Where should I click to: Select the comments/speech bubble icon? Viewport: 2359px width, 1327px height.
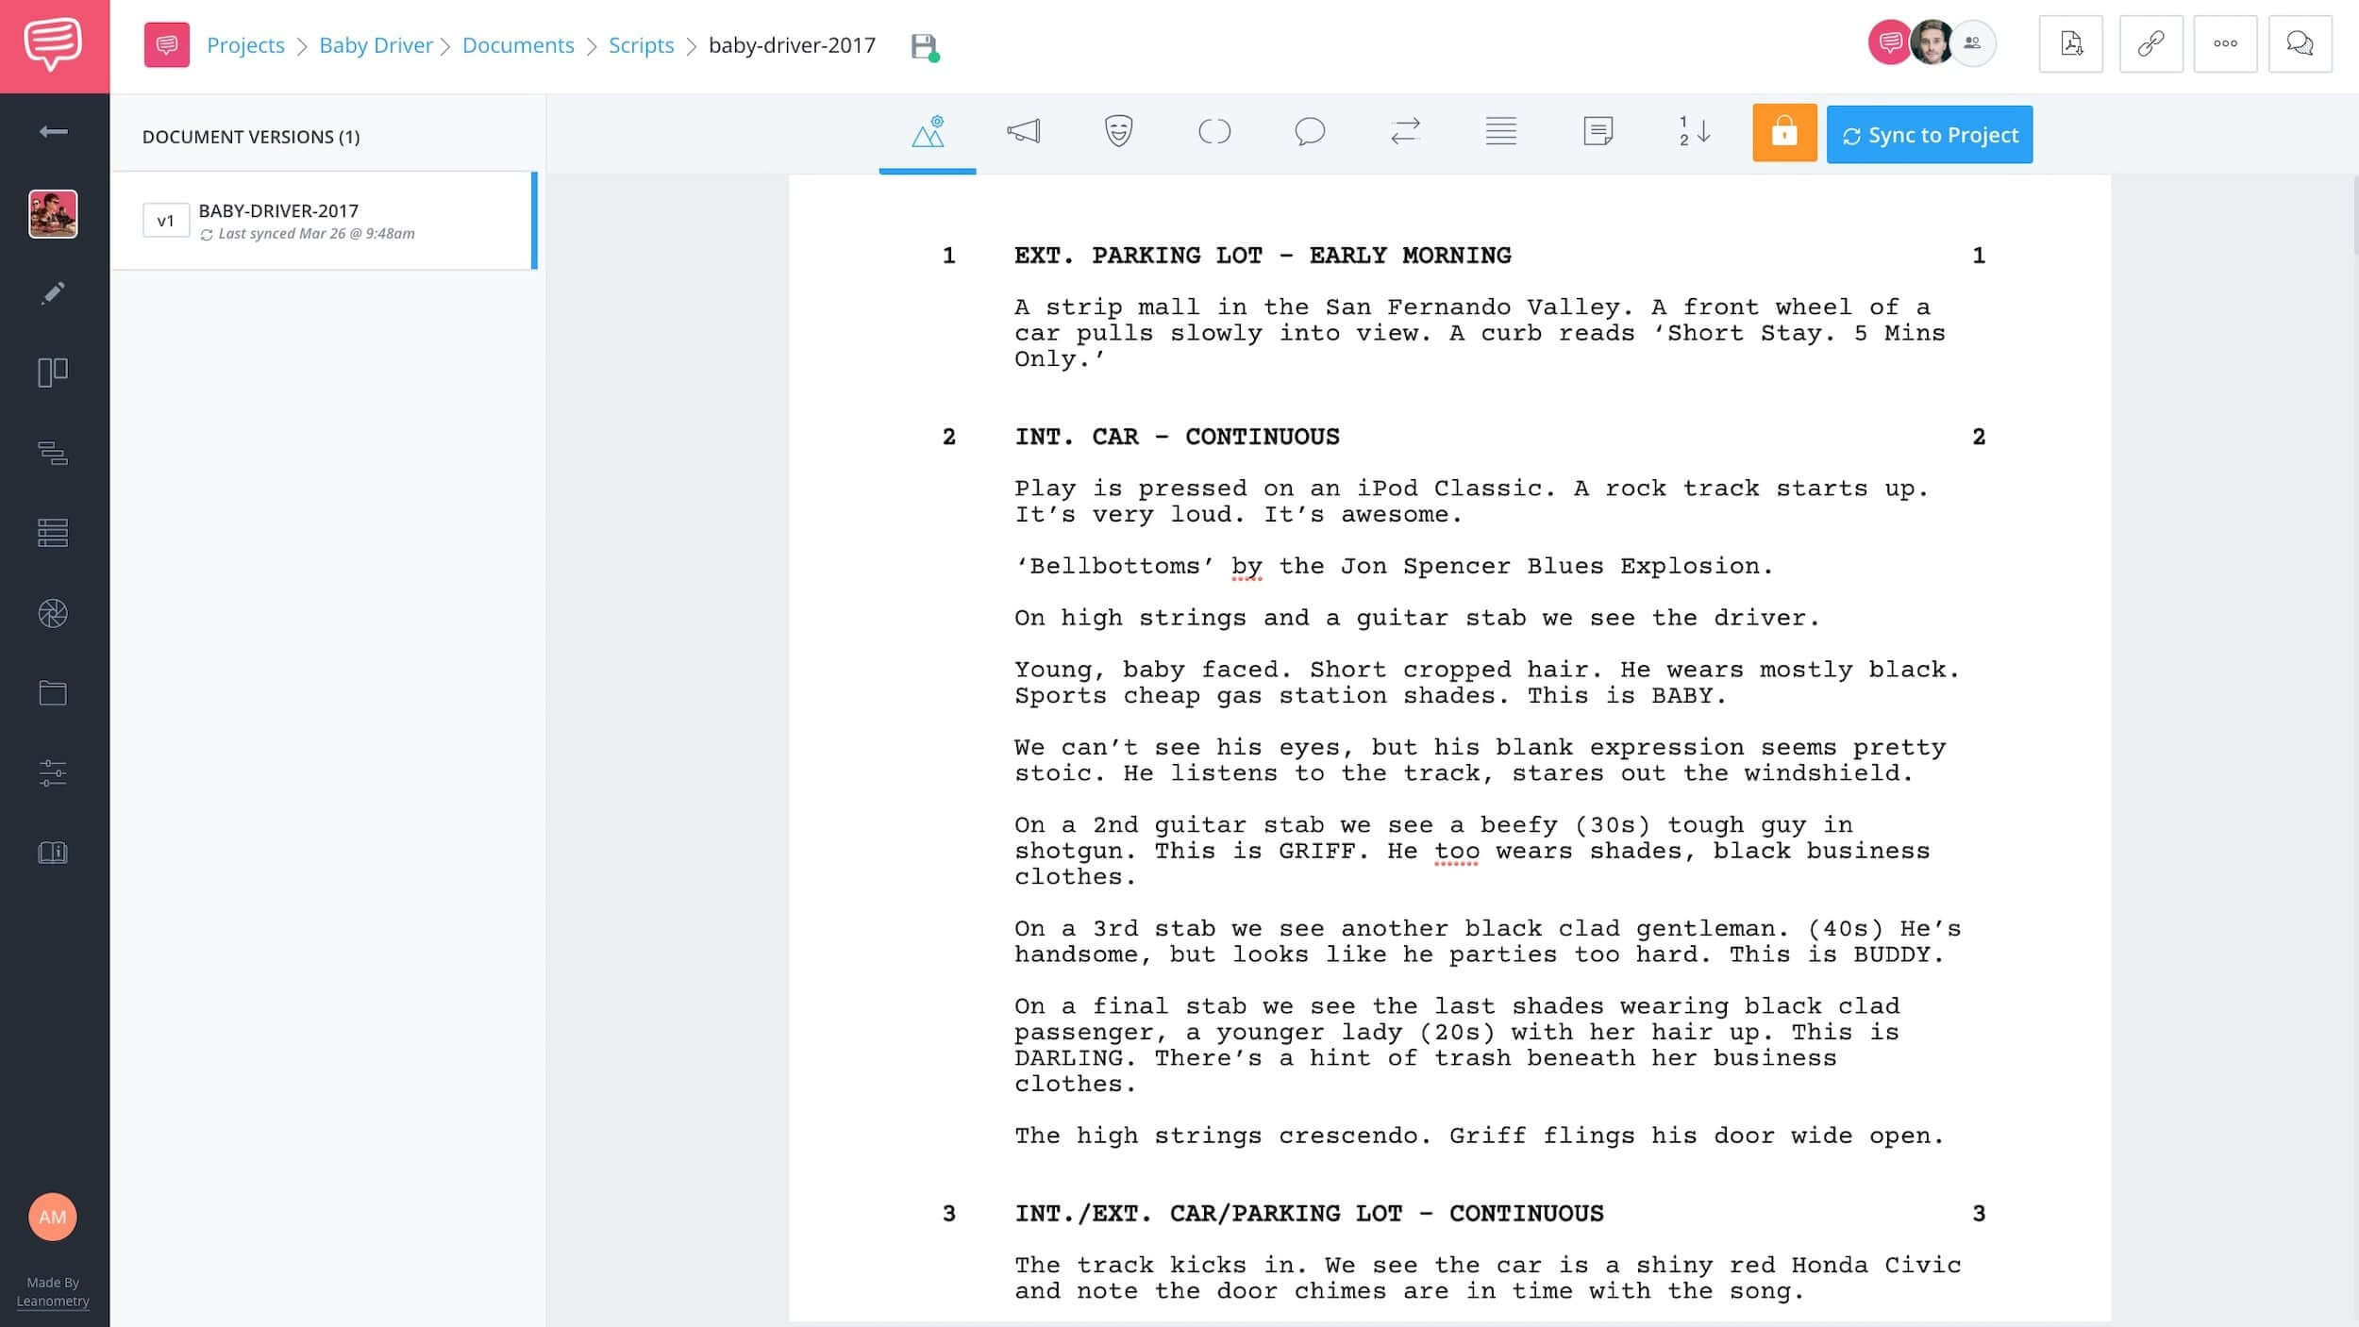(1309, 131)
